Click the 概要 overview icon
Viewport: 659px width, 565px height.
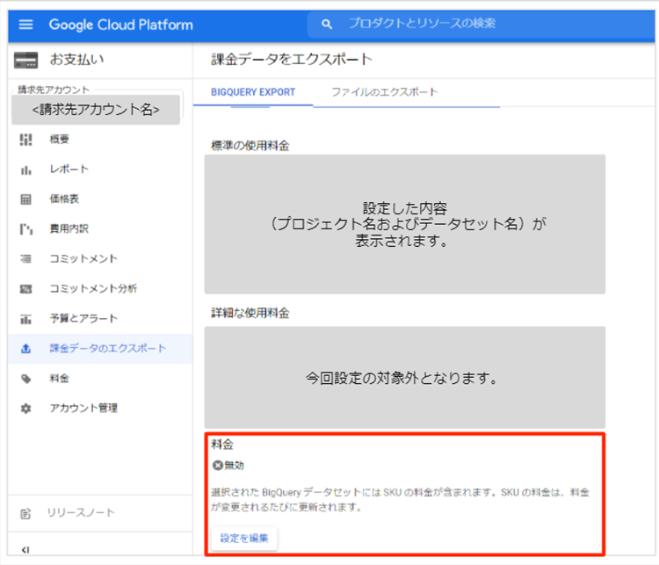click(x=25, y=140)
